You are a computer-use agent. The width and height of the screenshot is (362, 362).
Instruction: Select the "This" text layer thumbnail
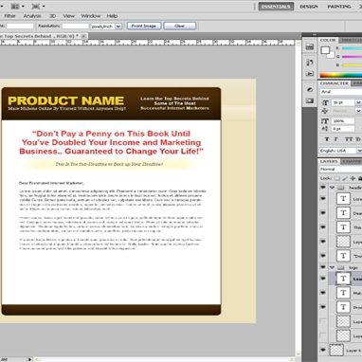[343, 227]
